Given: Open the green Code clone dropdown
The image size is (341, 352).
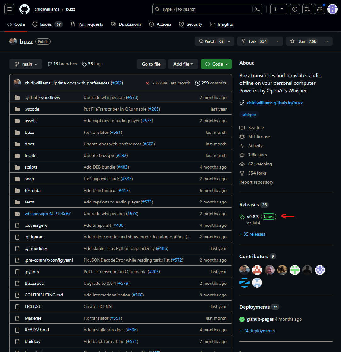Looking at the screenshot, I should (216, 64).
